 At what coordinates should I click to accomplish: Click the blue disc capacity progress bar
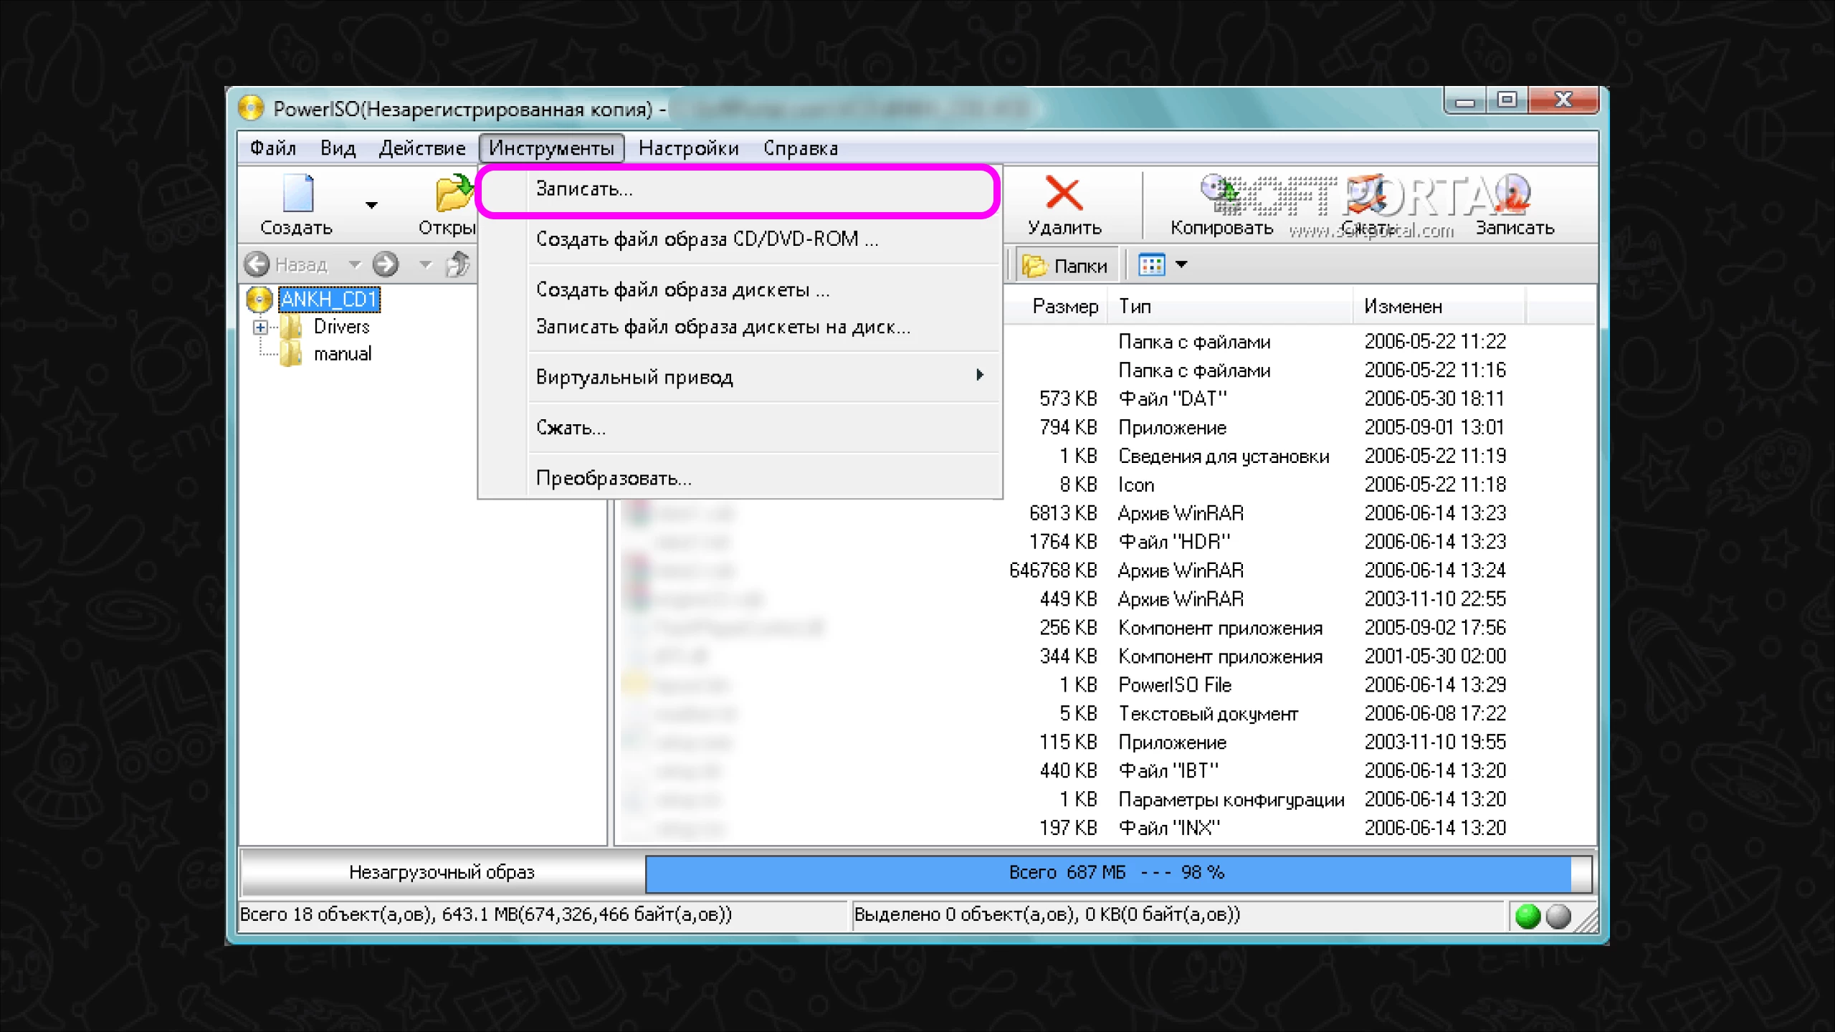(x=1107, y=873)
